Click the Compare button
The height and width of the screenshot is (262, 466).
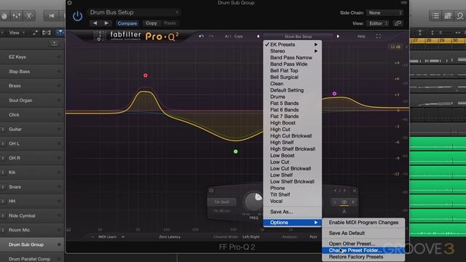127,23
